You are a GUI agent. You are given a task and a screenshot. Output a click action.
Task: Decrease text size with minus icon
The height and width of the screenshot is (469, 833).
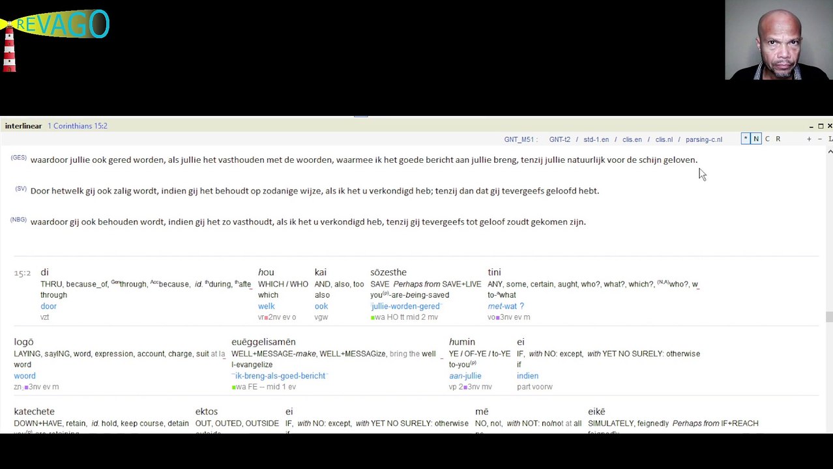819,139
